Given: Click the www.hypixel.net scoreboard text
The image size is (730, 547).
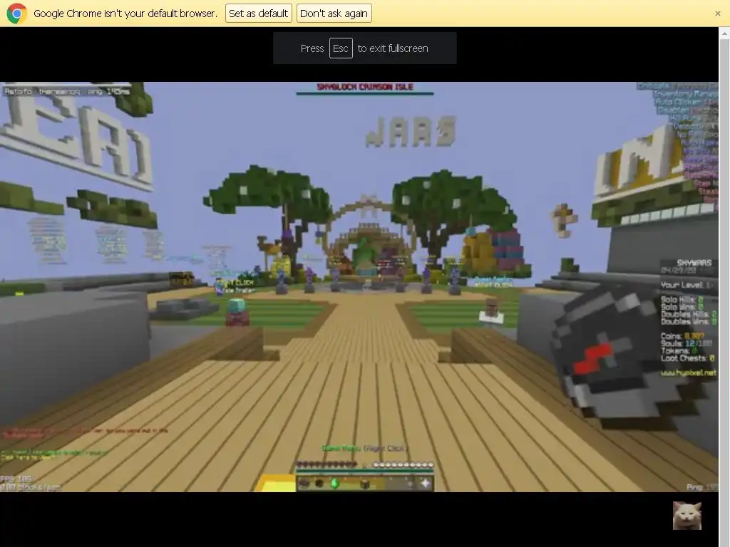Looking at the screenshot, I should (688, 373).
